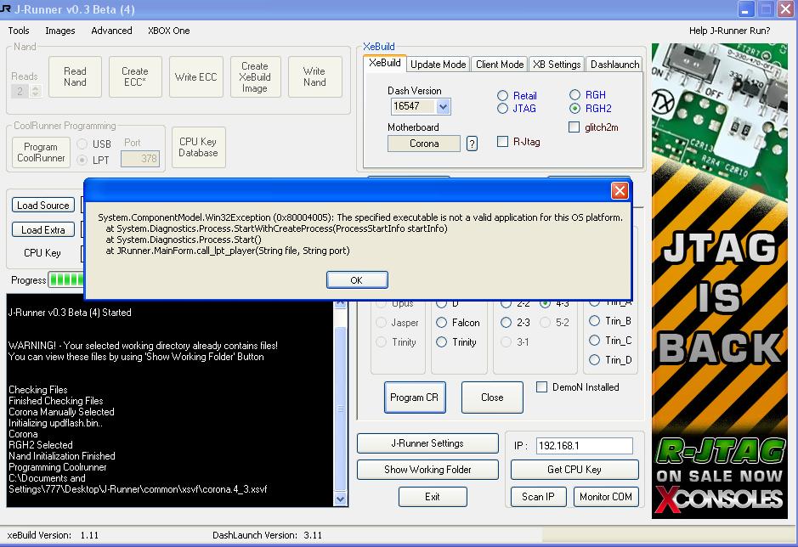Image resolution: width=798 pixels, height=547 pixels.
Task: Open the Tools menu
Action: pyautogui.click(x=19, y=31)
